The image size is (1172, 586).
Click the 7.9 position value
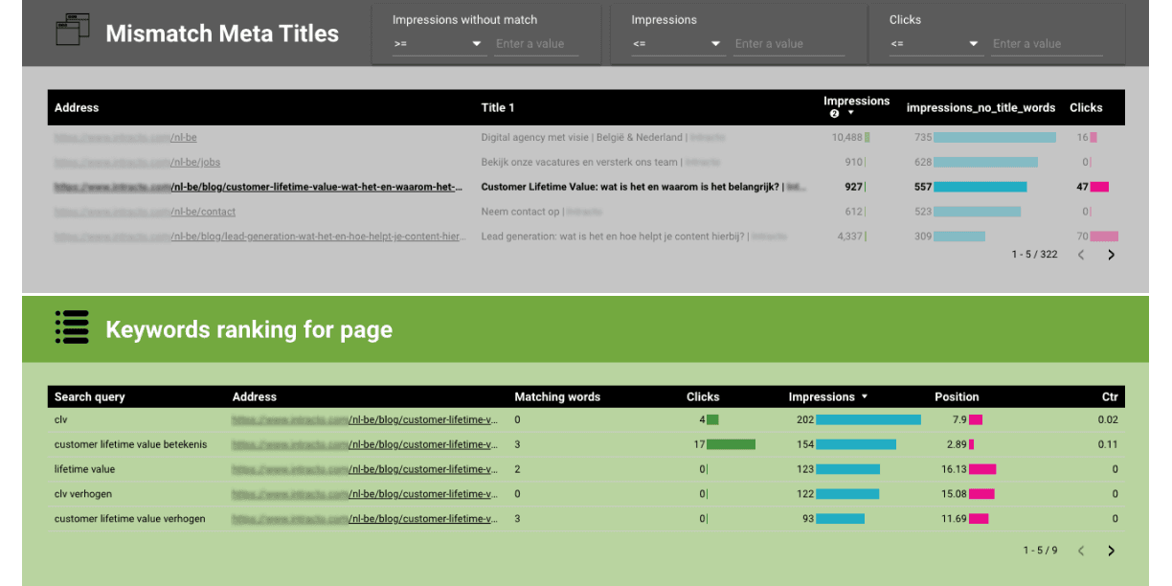pos(959,420)
